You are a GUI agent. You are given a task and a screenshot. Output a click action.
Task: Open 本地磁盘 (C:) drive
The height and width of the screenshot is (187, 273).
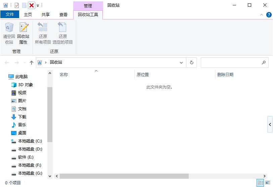[x=27, y=141]
